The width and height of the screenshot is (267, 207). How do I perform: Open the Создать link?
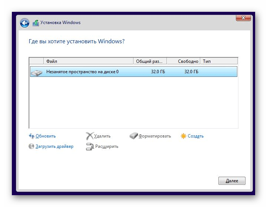click(196, 136)
